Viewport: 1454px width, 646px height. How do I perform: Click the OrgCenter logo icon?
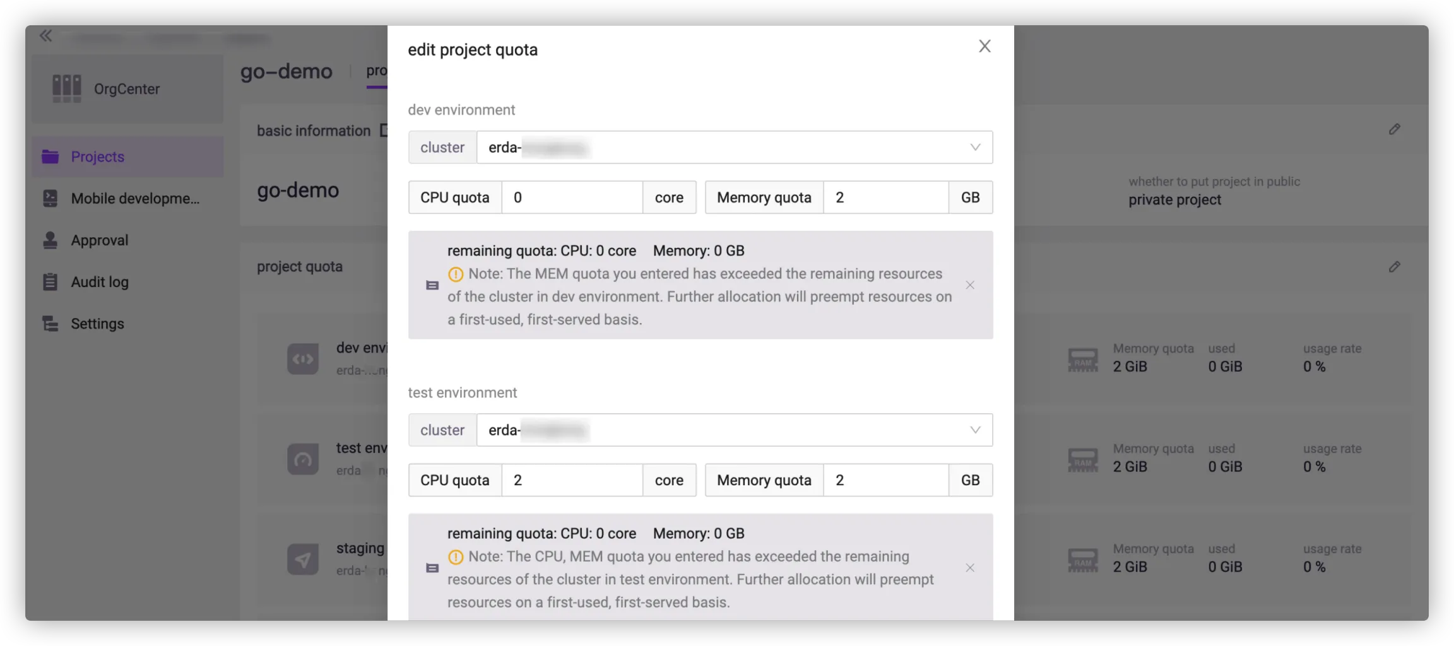[x=67, y=88]
